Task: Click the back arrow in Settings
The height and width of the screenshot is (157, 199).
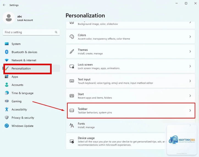Action: click(4, 5)
